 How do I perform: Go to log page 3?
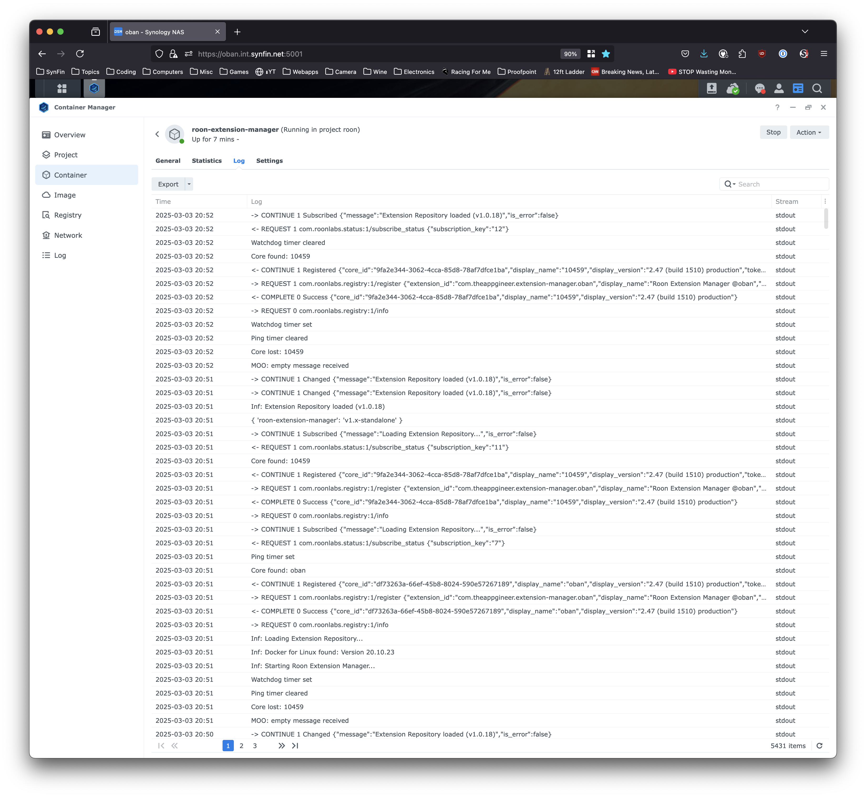255,746
